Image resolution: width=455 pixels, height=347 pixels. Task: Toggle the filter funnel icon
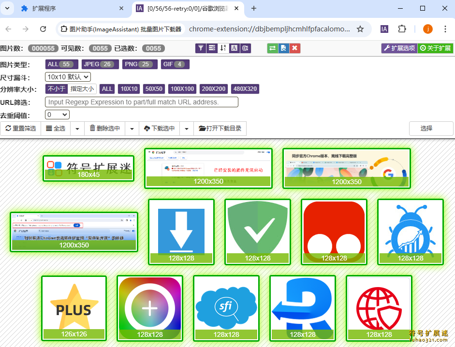pyautogui.click(x=201, y=48)
